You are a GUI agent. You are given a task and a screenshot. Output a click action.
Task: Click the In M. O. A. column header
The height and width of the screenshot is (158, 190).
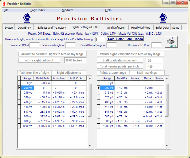click(76, 78)
